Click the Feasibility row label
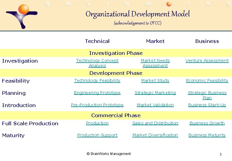The width and height of the screenshot is (232, 161). (16, 81)
